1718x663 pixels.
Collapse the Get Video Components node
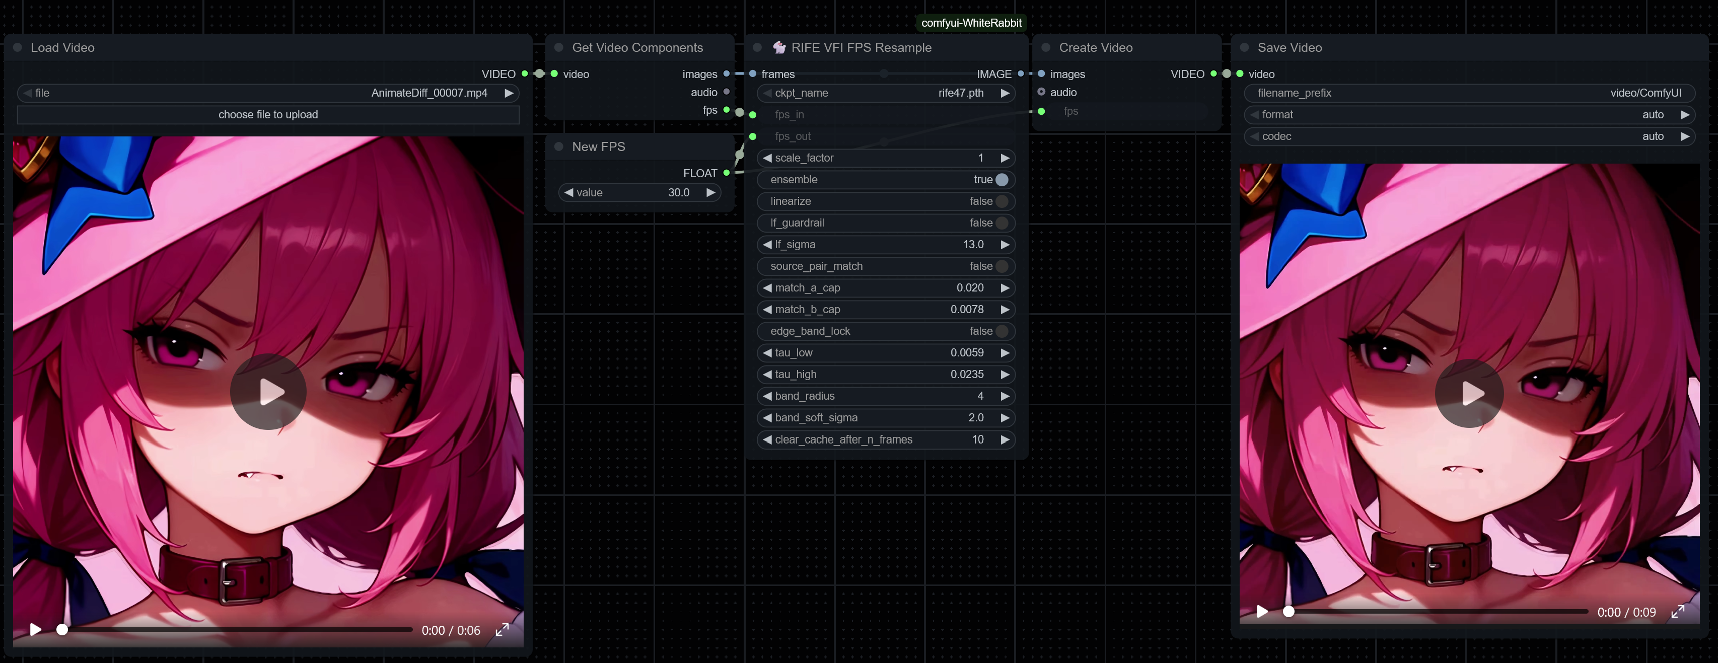point(559,47)
